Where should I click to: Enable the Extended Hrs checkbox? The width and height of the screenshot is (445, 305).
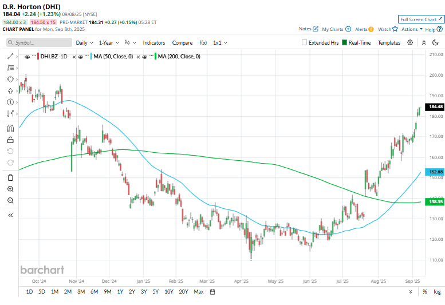304,42
